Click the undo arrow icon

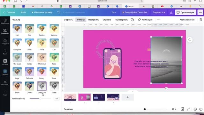pos(59,12)
